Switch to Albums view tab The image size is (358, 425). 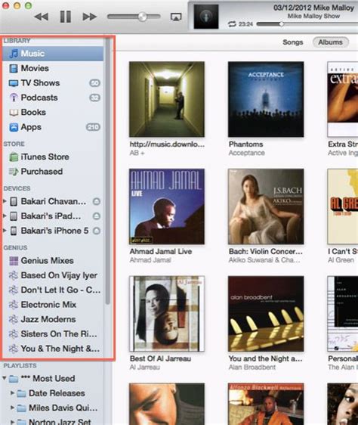[x=330, y=42]
